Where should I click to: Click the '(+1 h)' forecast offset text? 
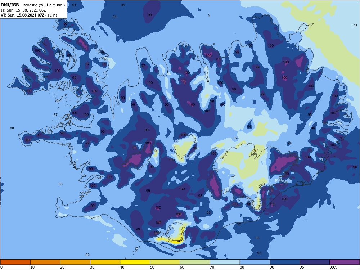[51, 15]
